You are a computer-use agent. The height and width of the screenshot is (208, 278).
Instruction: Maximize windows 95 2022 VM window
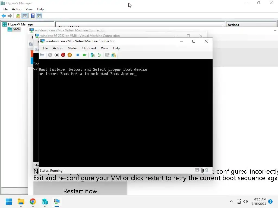coord(188,35)
